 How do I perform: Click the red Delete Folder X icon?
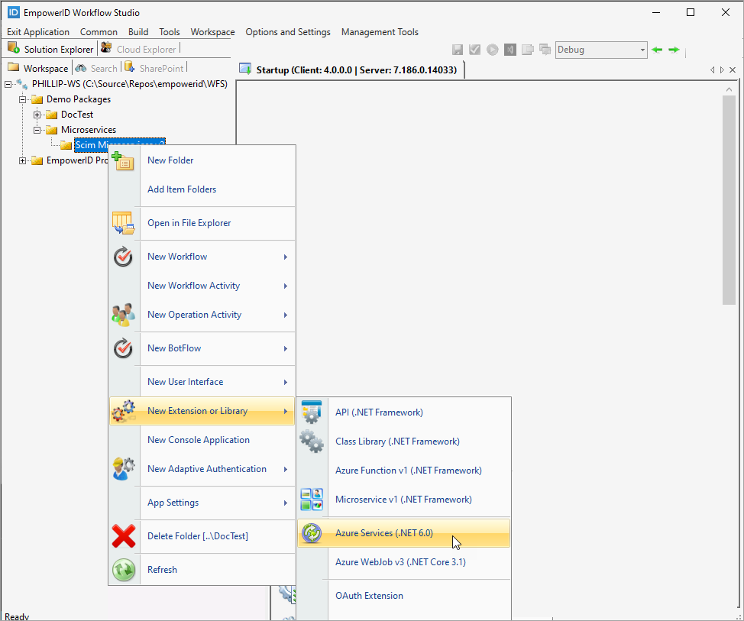124,535
